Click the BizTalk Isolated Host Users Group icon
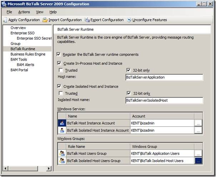The image size is (216, 177). pyautogui.click(x=62, y=161)
